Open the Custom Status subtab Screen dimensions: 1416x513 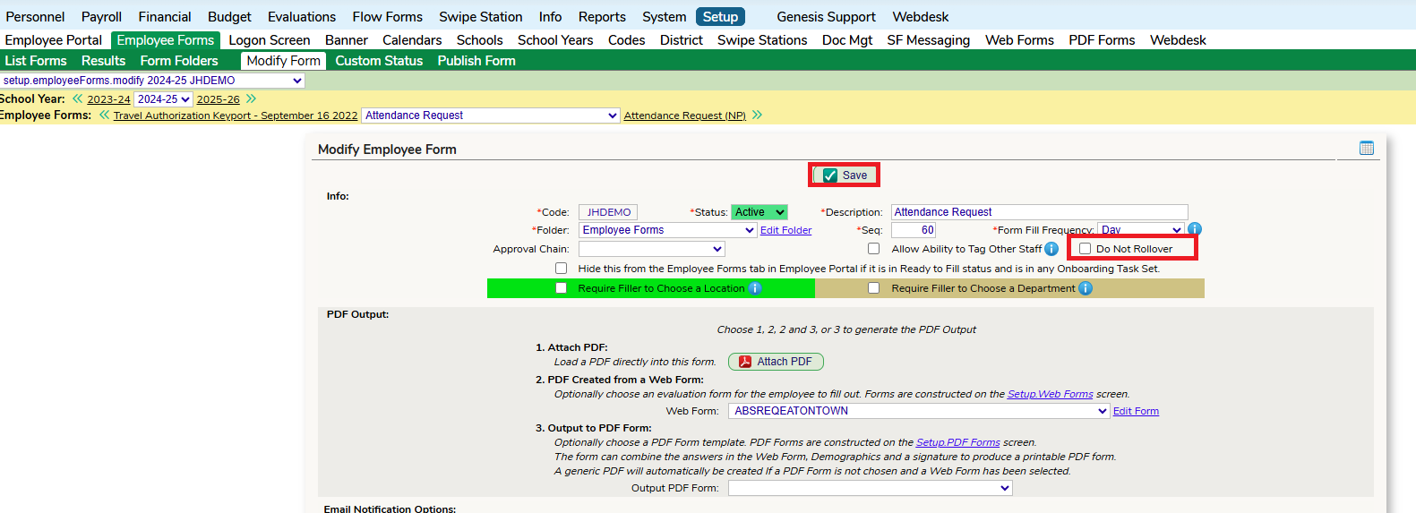(379, 61)
